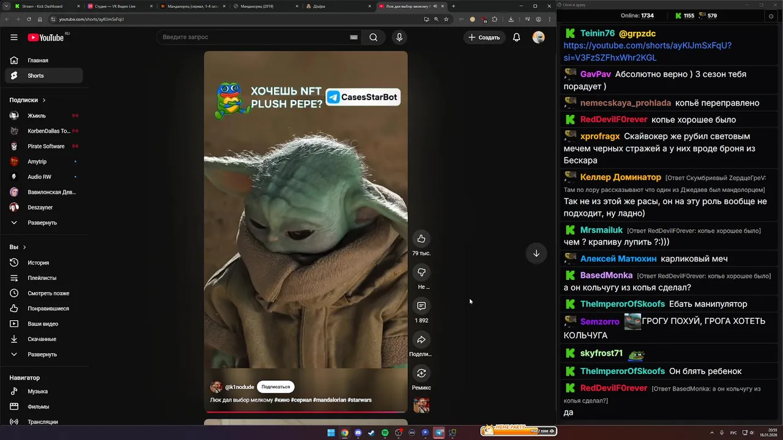Screen dimensions: 783x440
Task: Open Pirate Software channel
Action: click(43, 146)
